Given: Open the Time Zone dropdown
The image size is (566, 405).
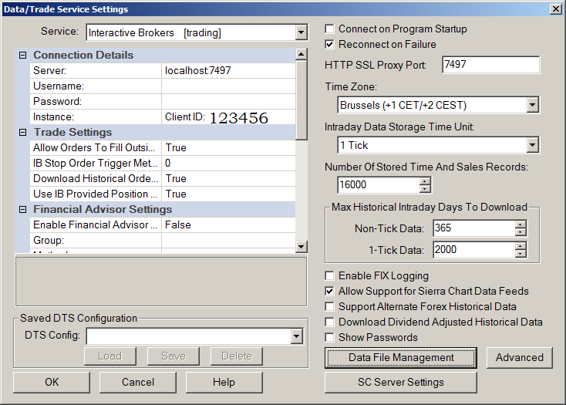Looking at the screenshot, I should click(532, 105).
